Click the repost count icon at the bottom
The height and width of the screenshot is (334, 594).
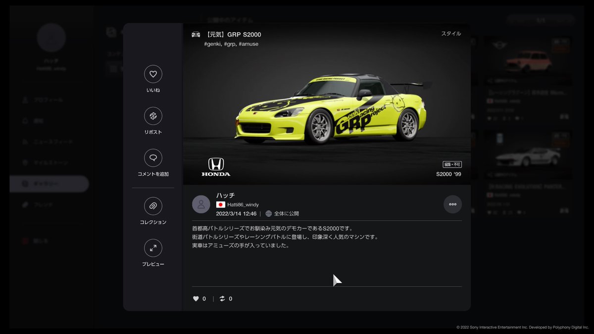click(x=222, y=299)
